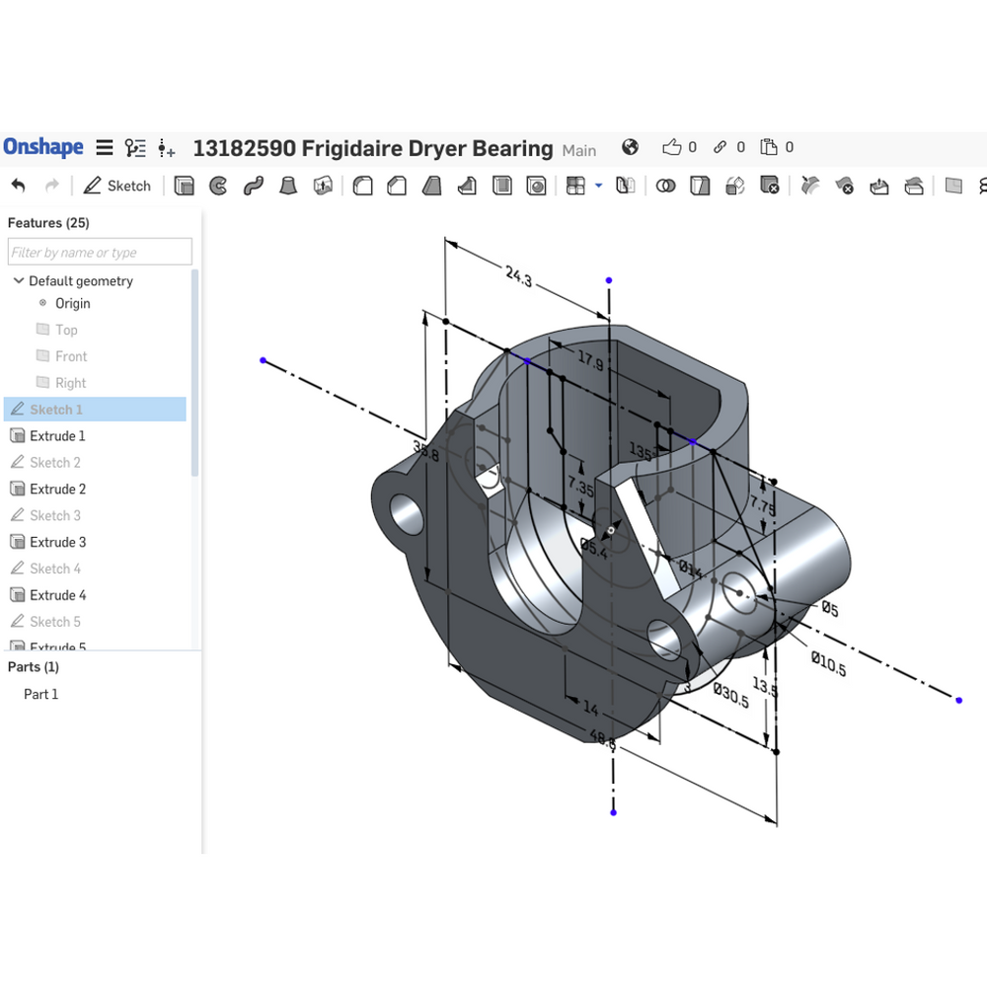Click the feature list scrollbar
The height and width of the screenshot is (987, 987).
pos(194,373)
